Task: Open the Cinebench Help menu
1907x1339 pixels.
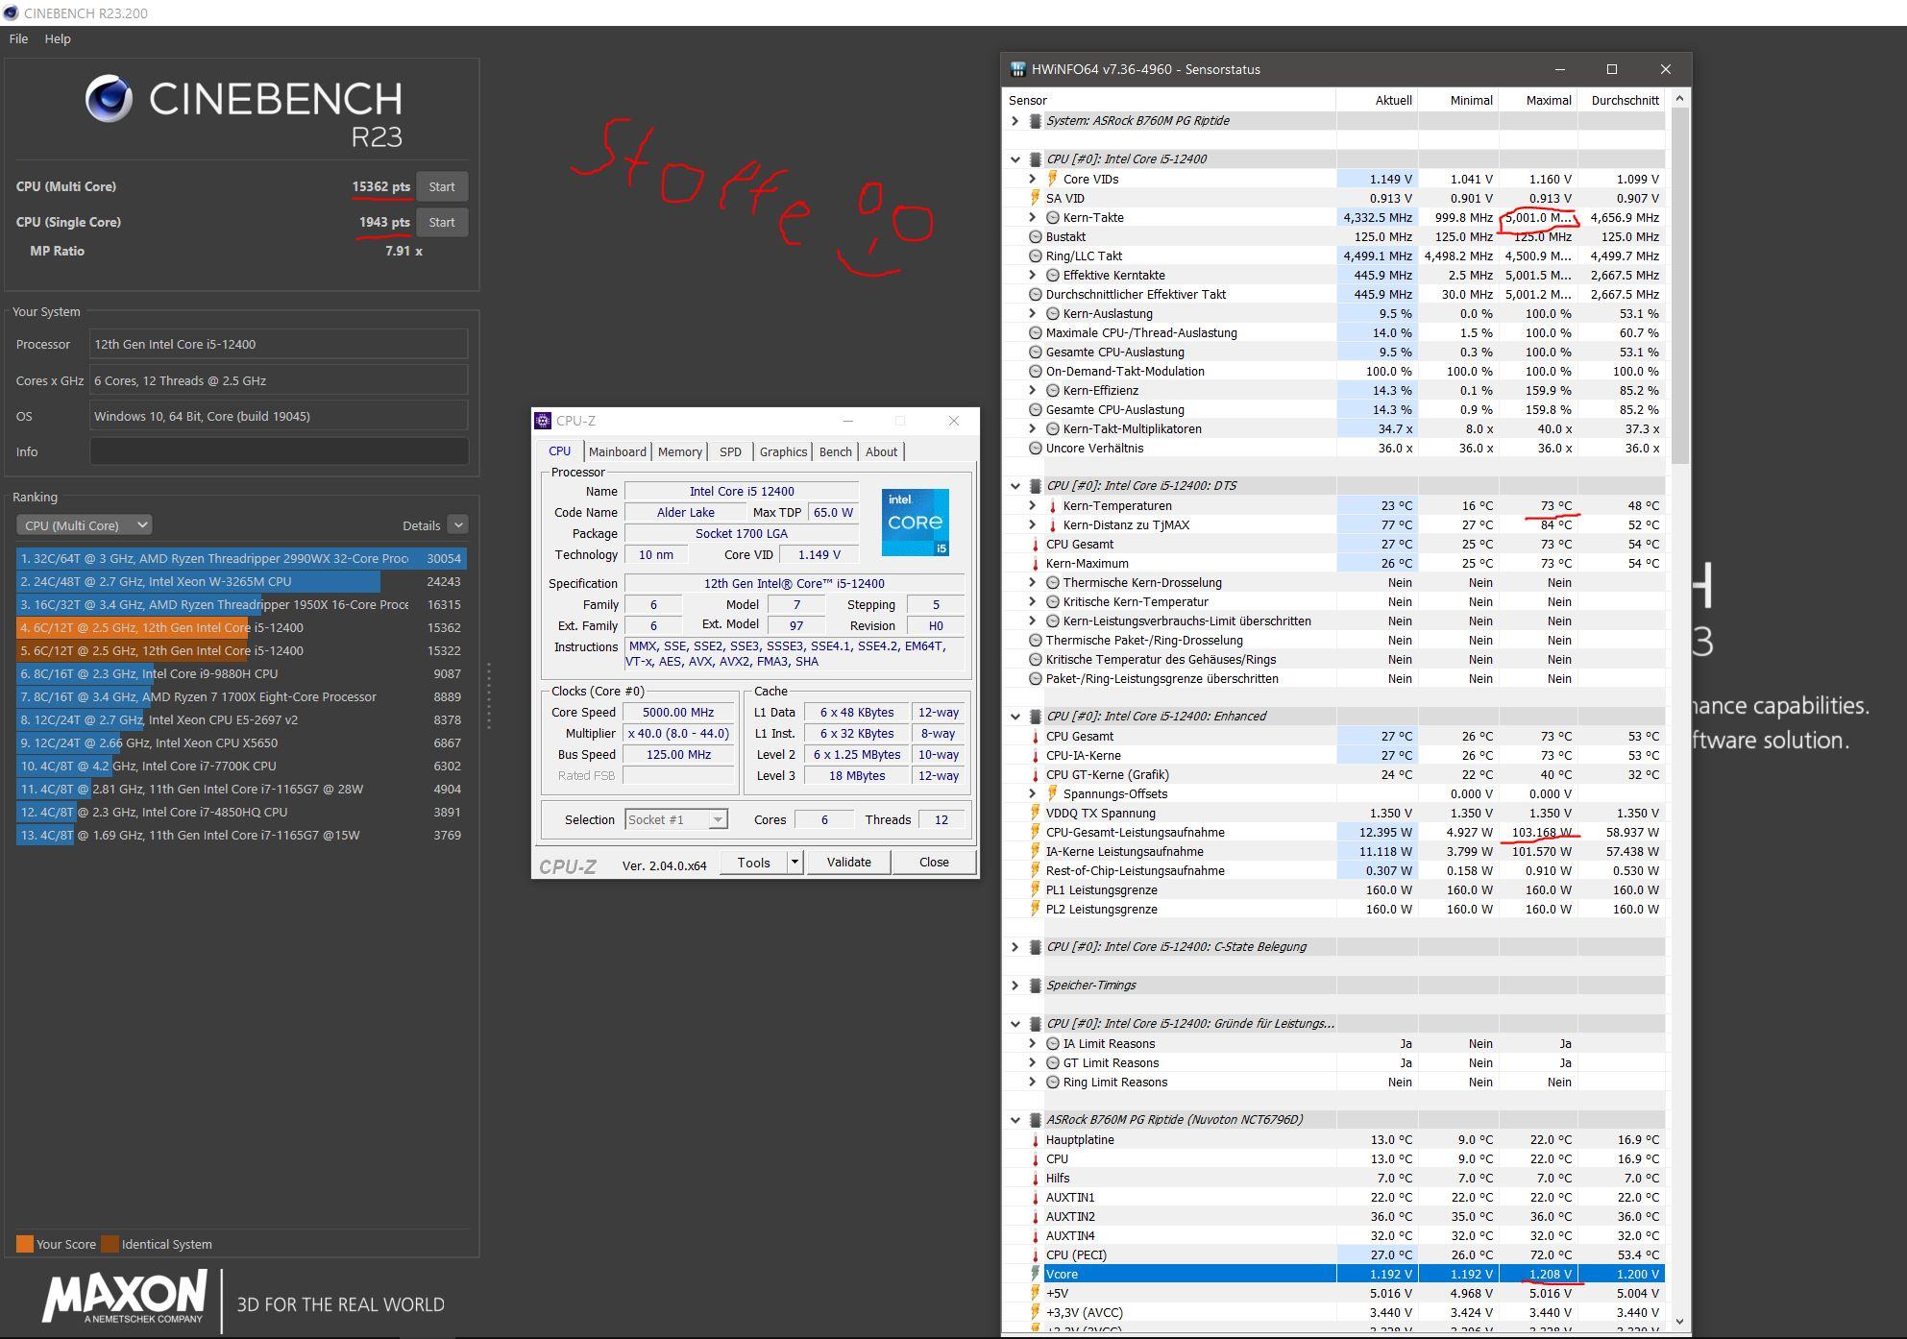Action: [x=58, y=38]
